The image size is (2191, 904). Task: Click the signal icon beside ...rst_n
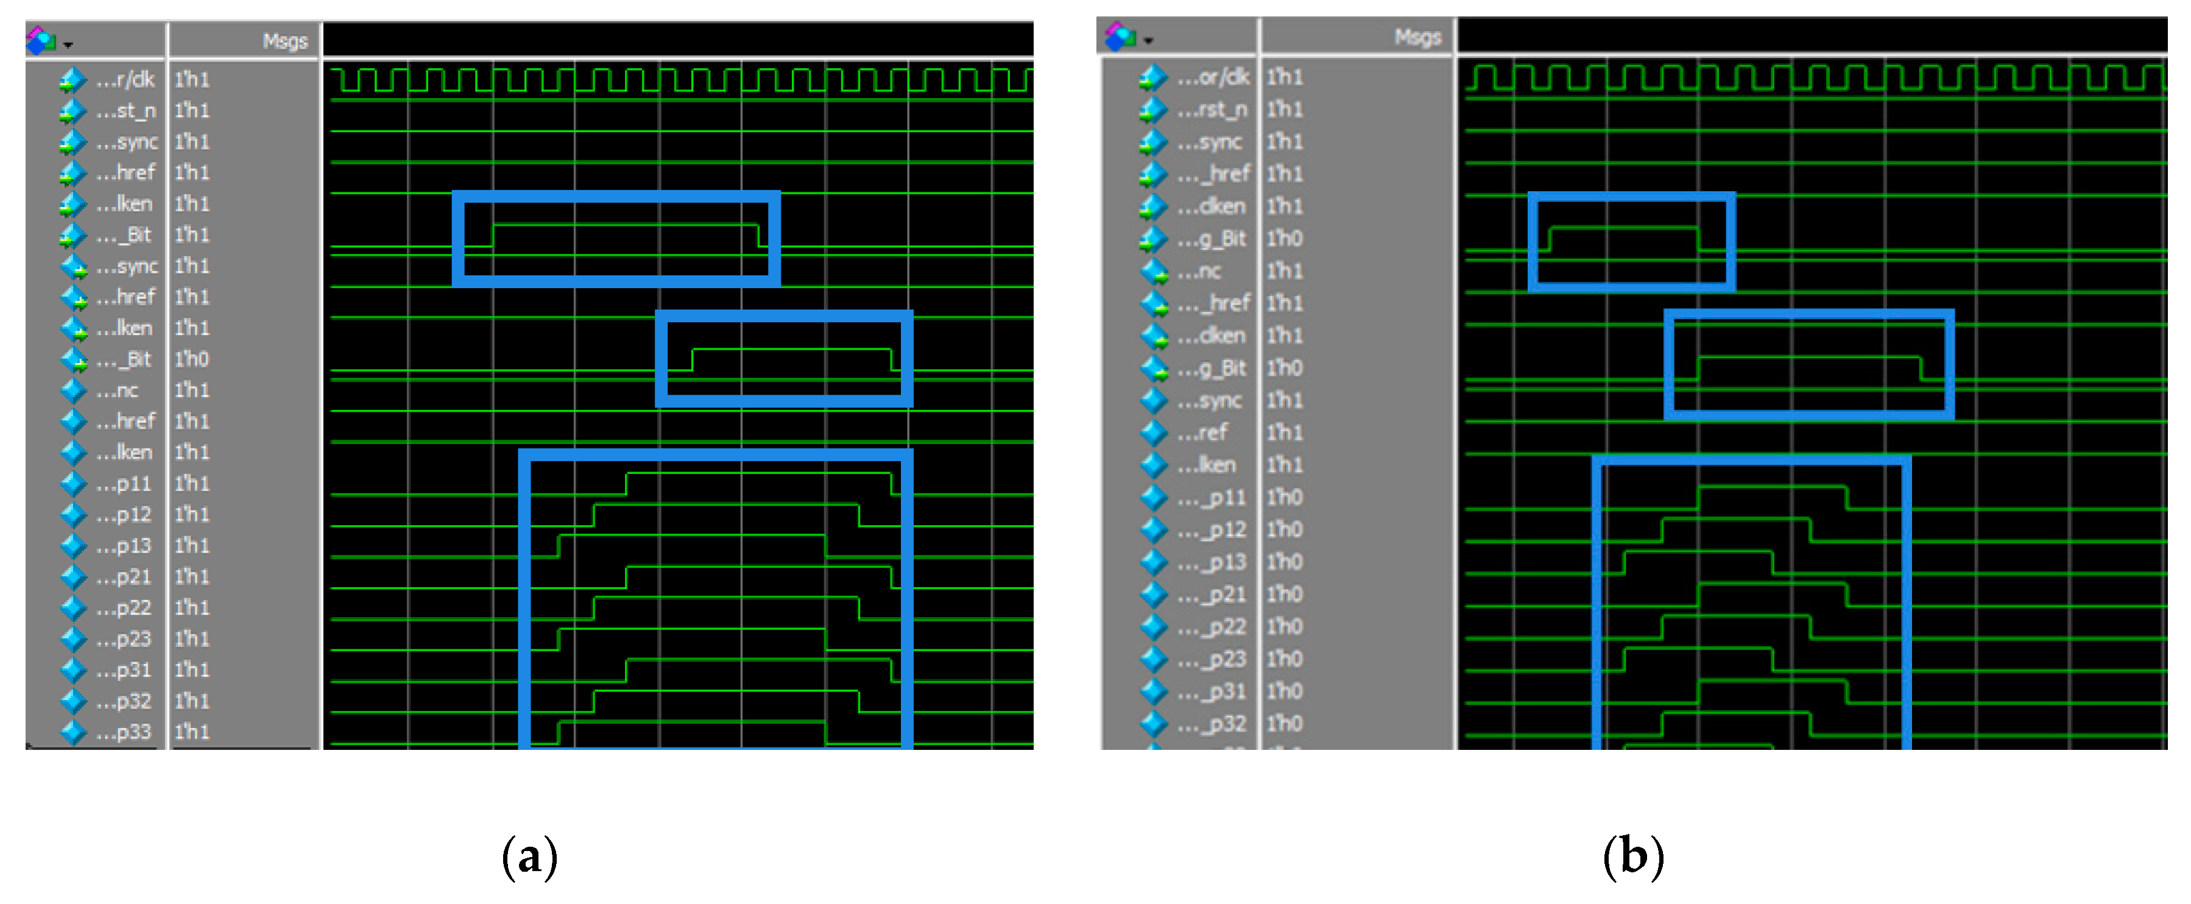1152,110
